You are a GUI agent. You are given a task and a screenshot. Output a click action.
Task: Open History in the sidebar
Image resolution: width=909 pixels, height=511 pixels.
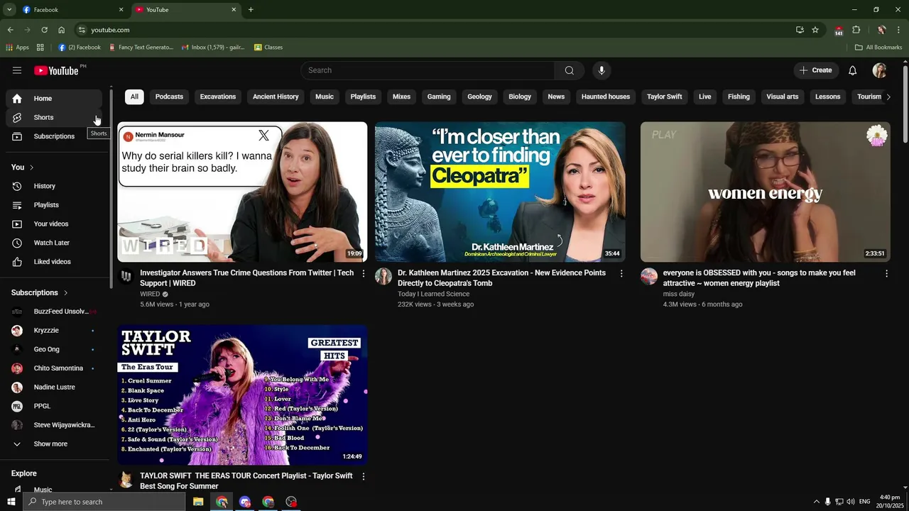click(x=54, y=186)
